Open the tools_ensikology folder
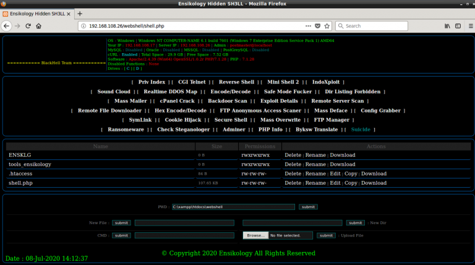Image resolution: width=475 pixels, height=265 pixels. pyautogui.click(x=30, y=164)
